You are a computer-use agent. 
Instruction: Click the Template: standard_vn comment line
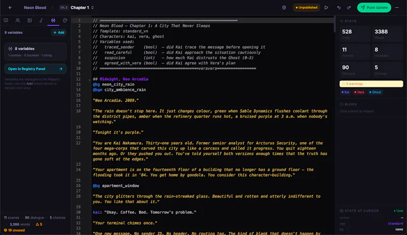(121, 31)
